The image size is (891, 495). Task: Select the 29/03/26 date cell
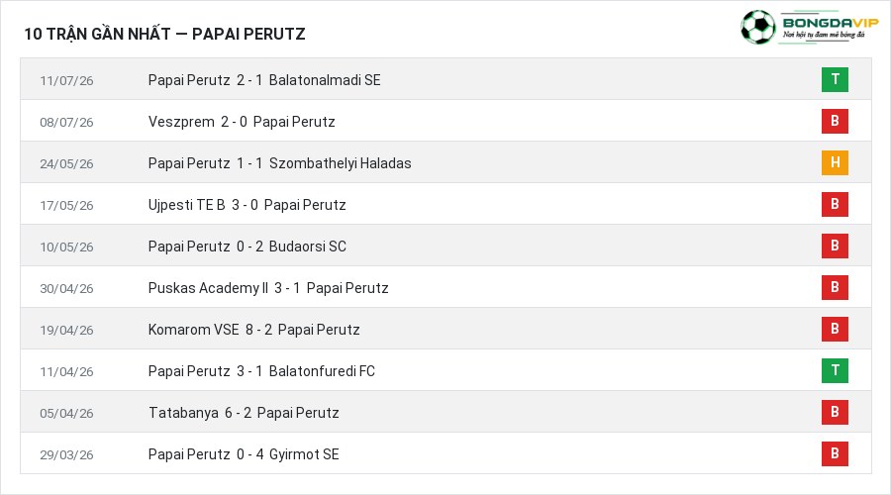66,454
